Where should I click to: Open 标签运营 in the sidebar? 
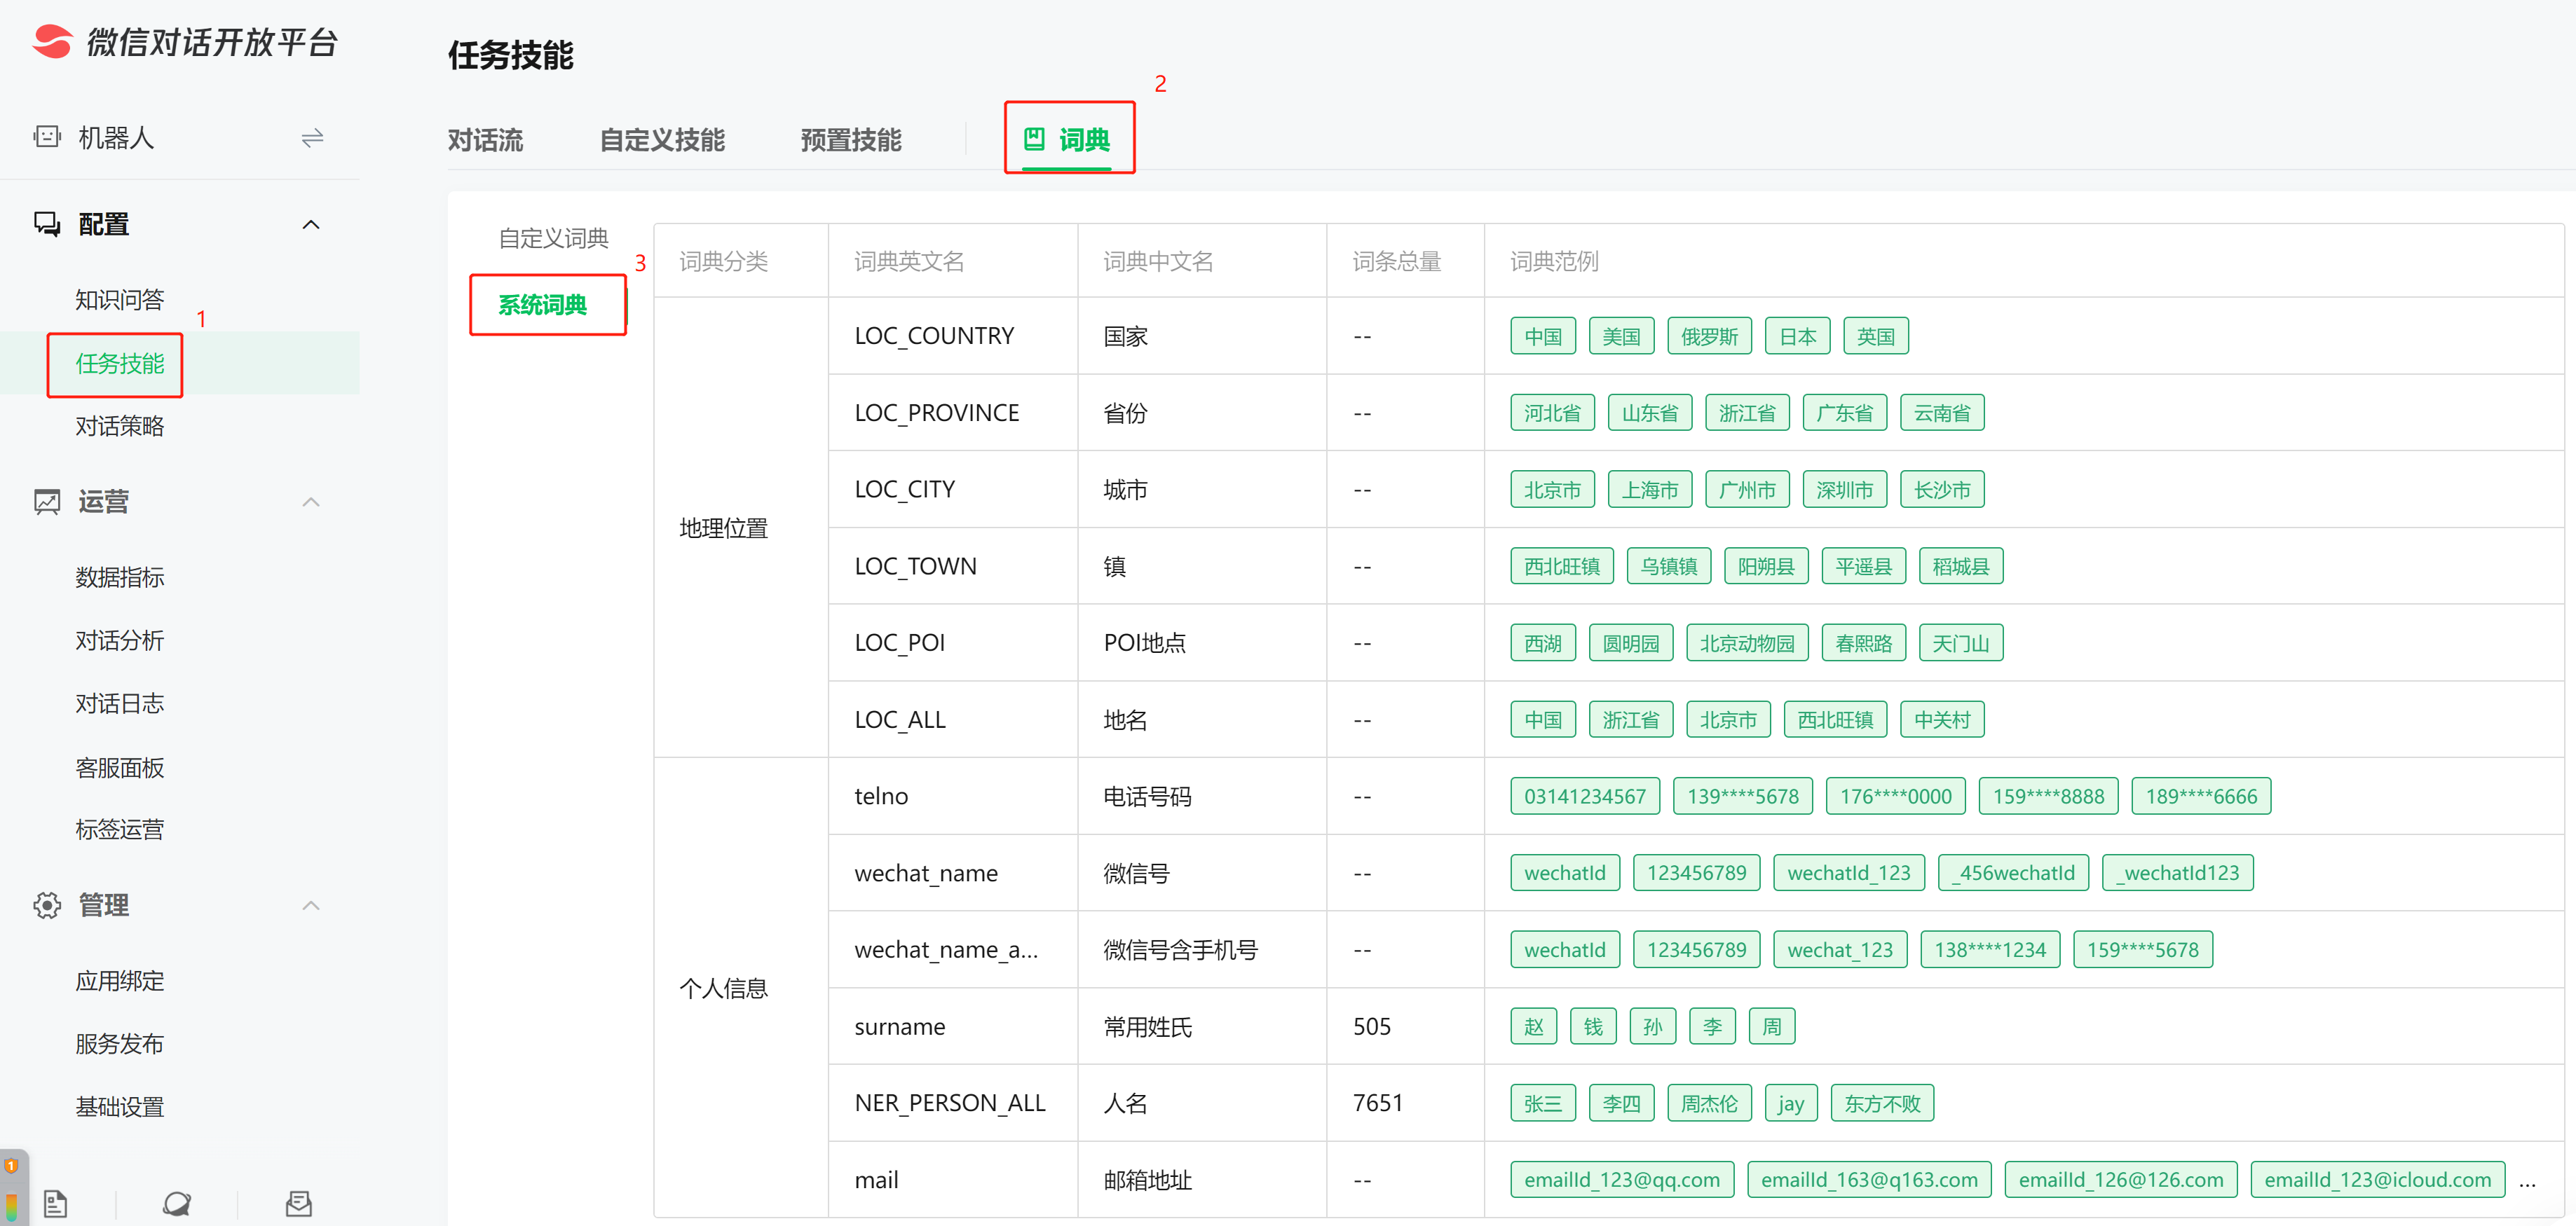120,829
